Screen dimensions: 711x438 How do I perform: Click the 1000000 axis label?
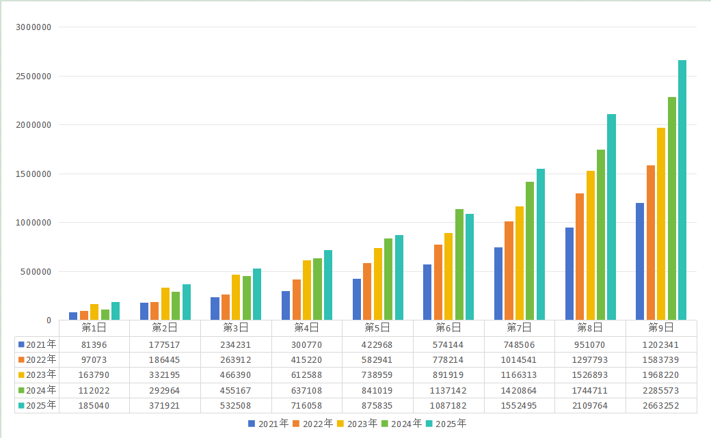click(33, 223)
